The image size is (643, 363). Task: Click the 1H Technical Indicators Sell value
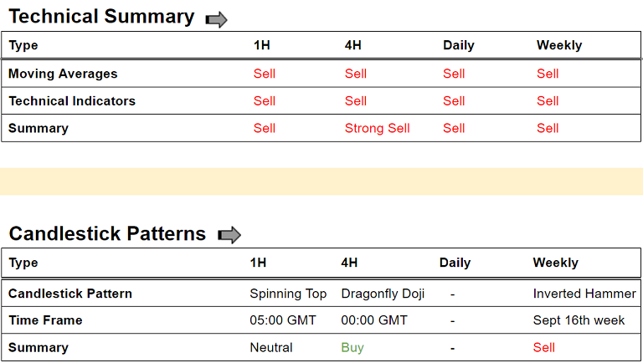tap(265, 101)
